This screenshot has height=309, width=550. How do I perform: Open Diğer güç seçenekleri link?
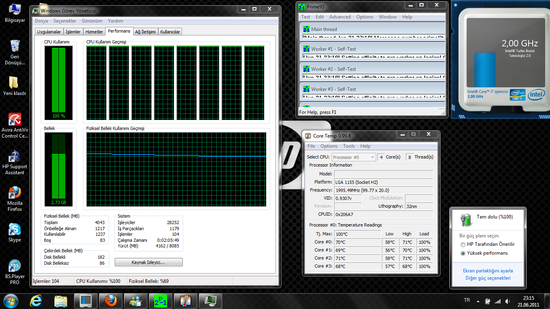(x=488, y=278)
